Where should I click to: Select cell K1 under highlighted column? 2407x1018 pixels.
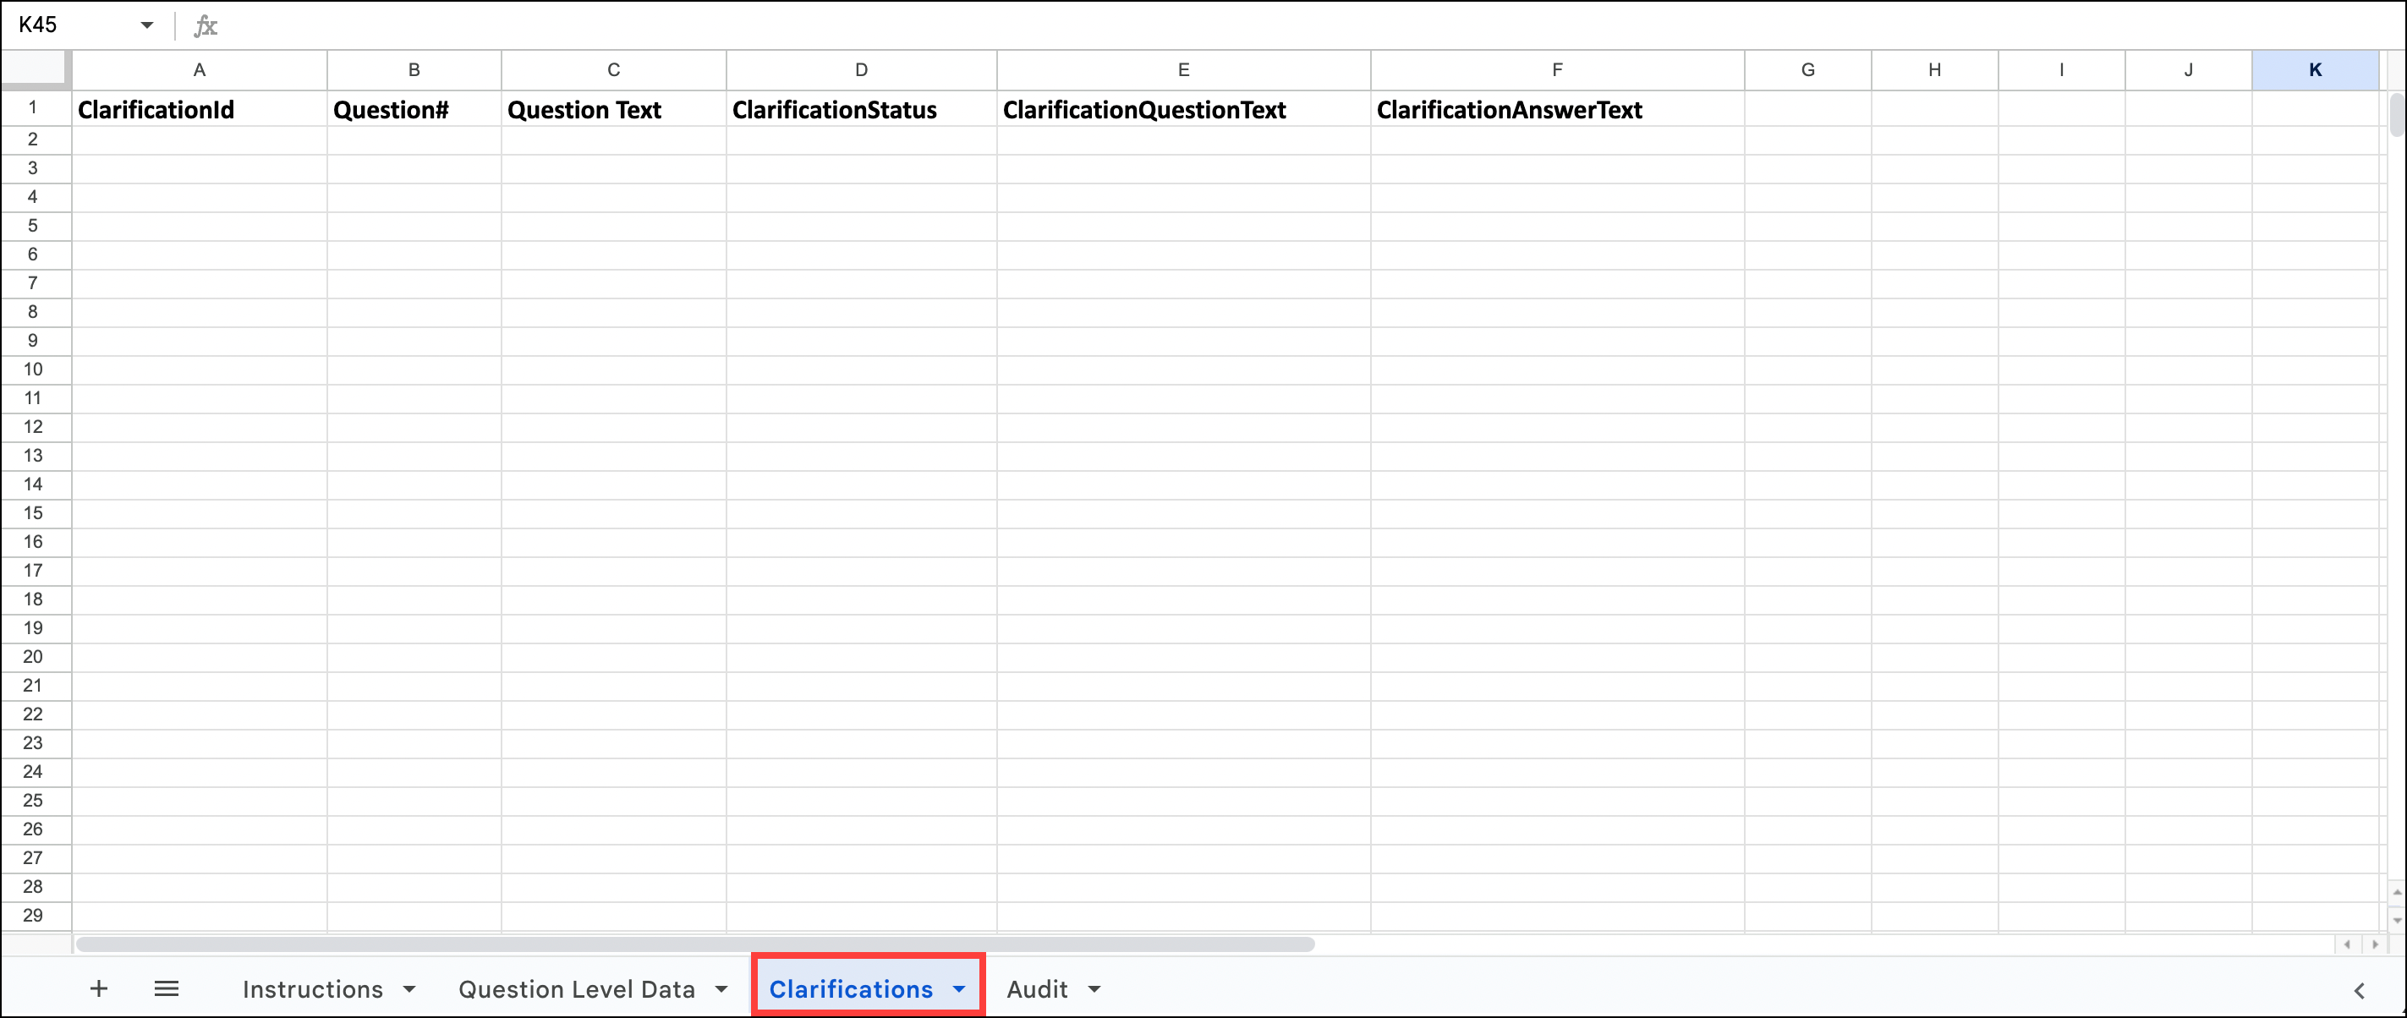2316,109
